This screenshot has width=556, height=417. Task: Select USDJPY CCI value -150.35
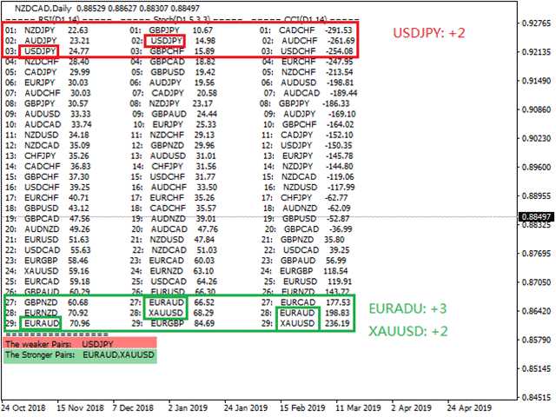click(x=340, y=145)
